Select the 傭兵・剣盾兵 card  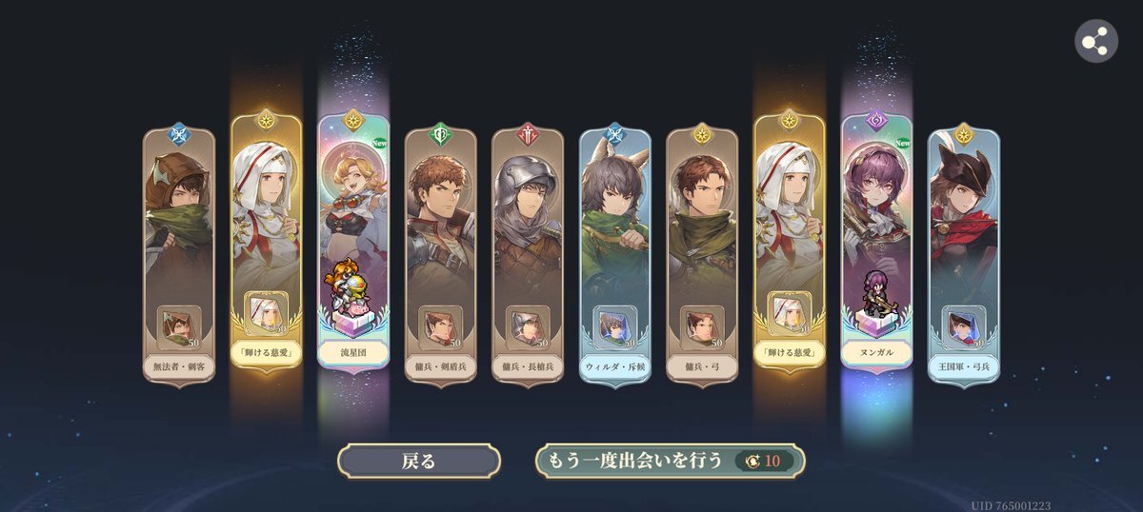point(441,255)
